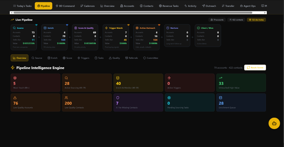
Task: Click the Active Outreach target icon
Action: click(137, 28)
